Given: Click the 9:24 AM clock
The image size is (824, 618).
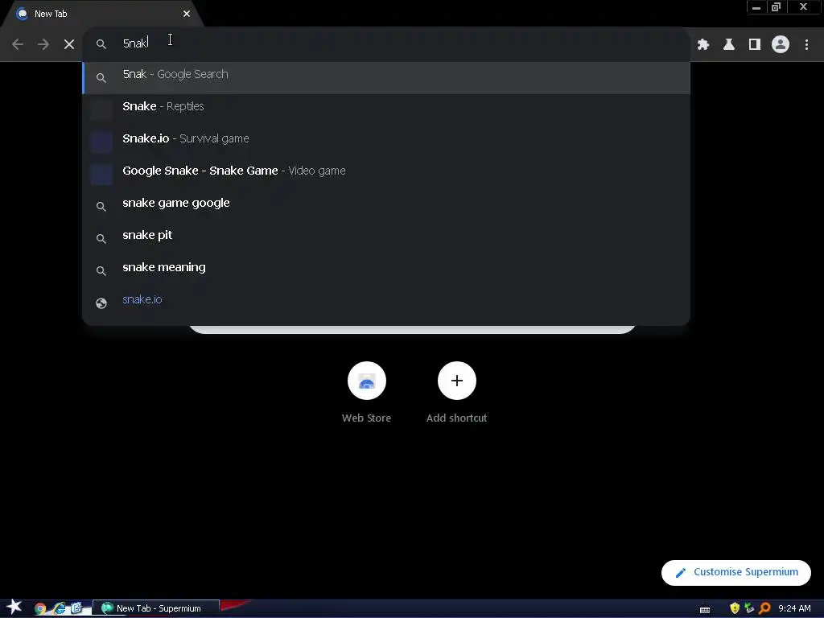Looking at the screenshot, I should tap(794, 608).
